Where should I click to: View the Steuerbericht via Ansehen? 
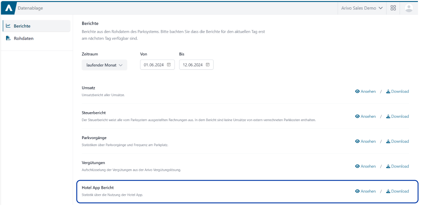[365, 116]
